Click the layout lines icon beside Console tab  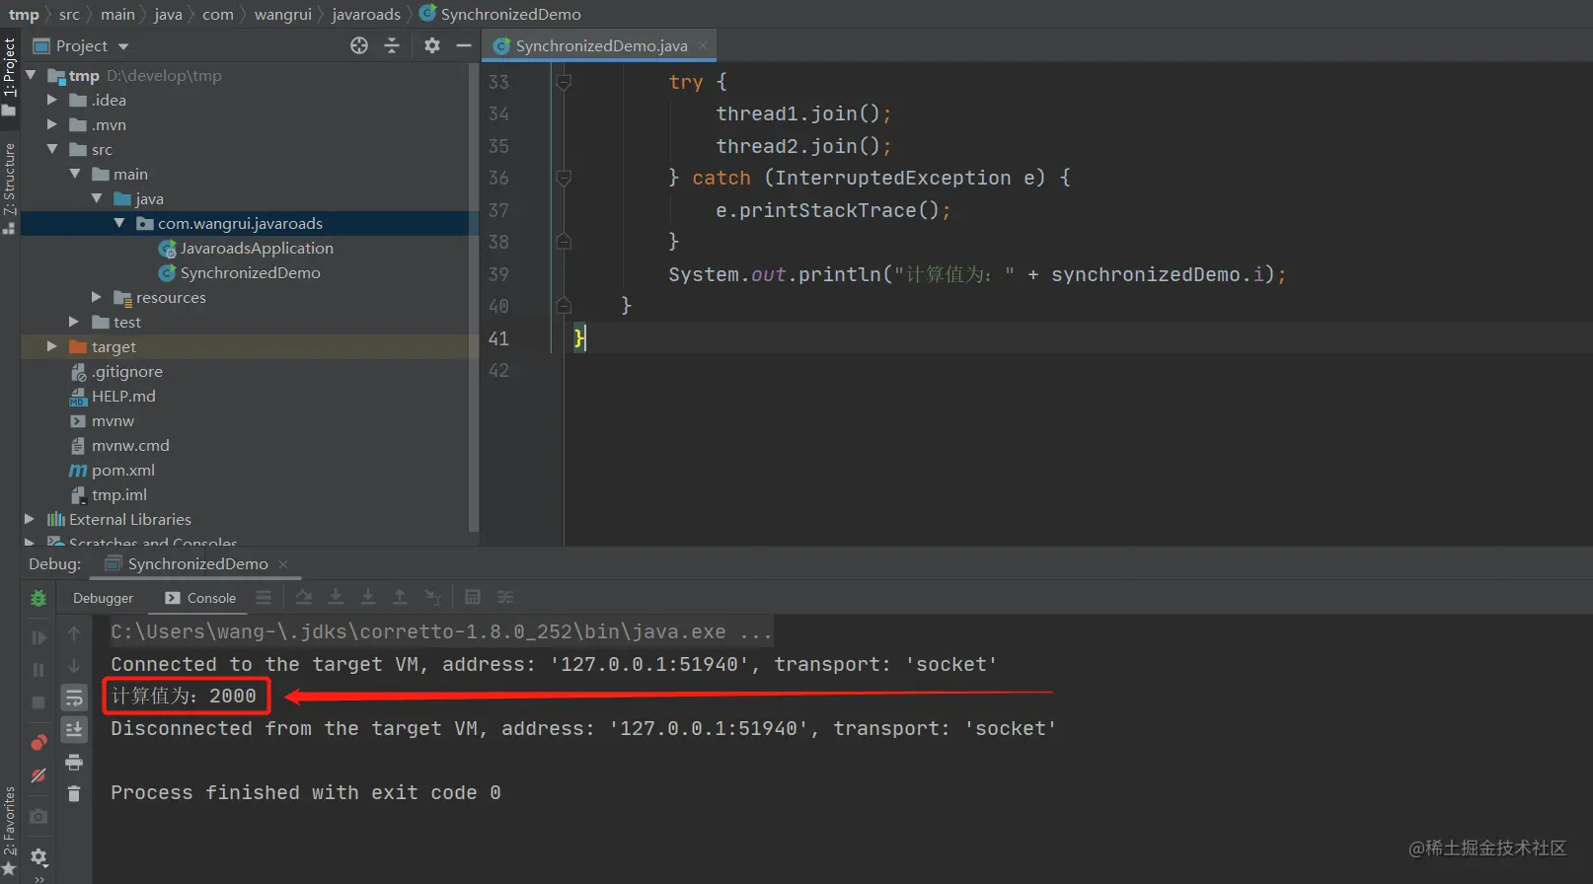(264, 597)
